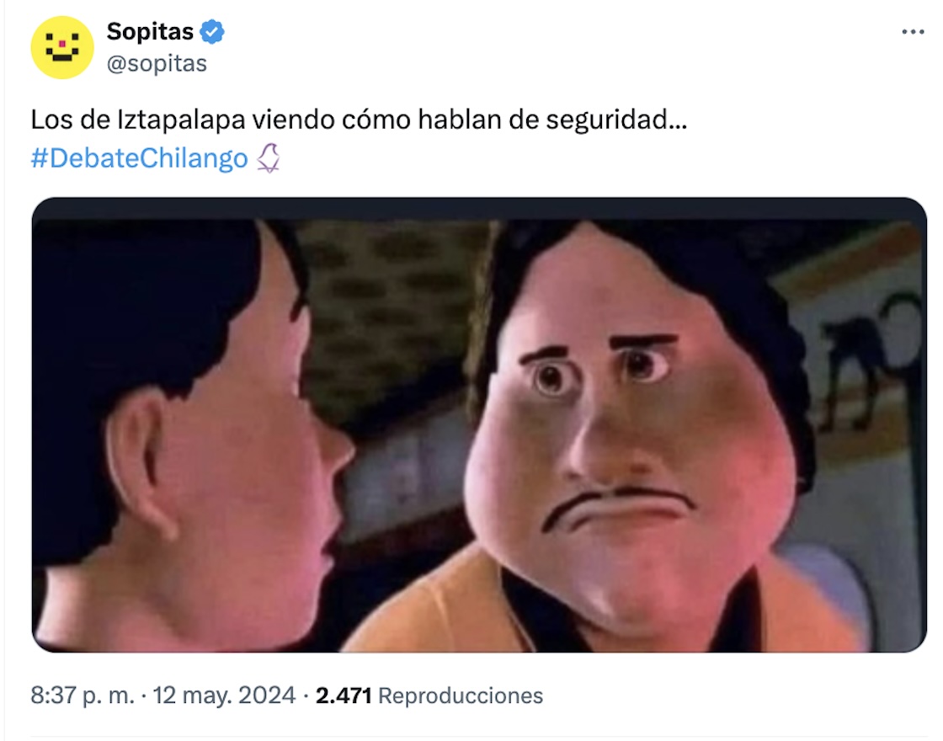Select the 2.471 view count number
Image resolution: width=943 pixels, height=741 pixels.
point(344,696)
